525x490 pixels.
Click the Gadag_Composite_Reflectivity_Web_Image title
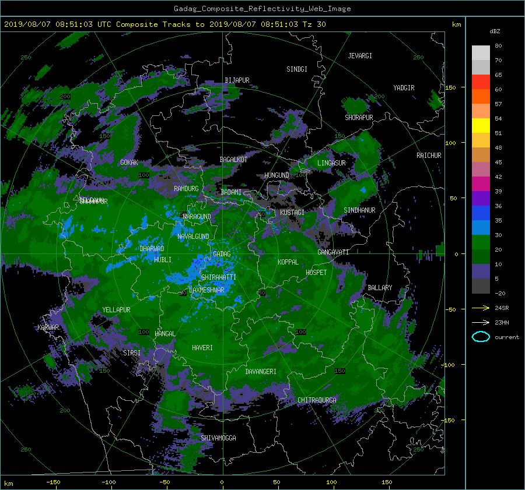(x=262, y=9)
